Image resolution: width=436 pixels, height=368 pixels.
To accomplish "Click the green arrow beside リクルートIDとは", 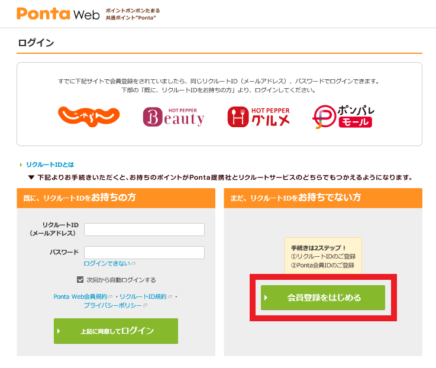I will 21,164.
